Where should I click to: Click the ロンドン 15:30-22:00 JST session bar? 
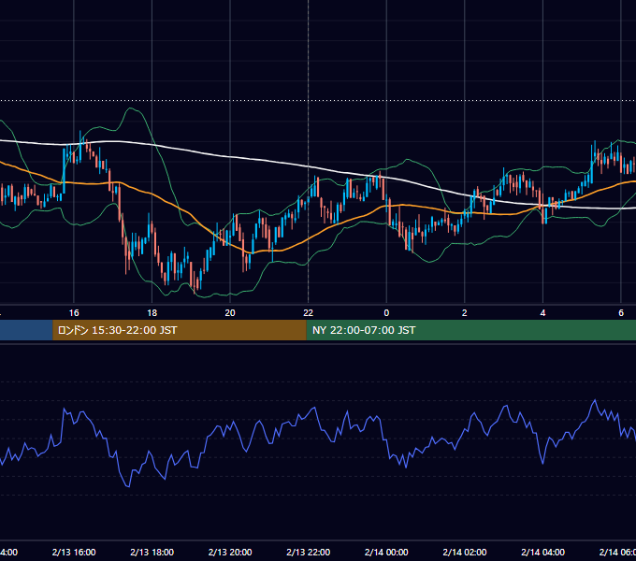click(x=180, y=330)
